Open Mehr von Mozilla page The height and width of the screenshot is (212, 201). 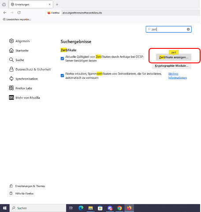[24, 98]
